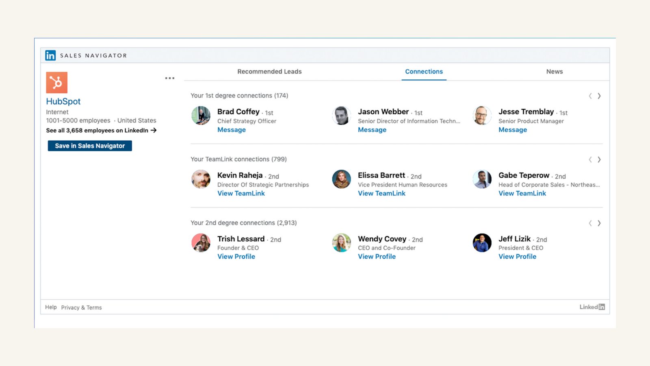Viewport: 650px width, 366px height.
Task: Open the ellipsis options menu beside HubSpot
Action: 169,78
